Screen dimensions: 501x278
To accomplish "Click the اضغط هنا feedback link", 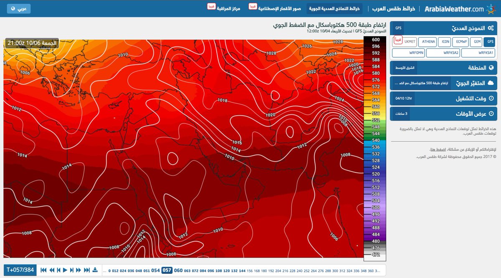I will tap(438, 149).
